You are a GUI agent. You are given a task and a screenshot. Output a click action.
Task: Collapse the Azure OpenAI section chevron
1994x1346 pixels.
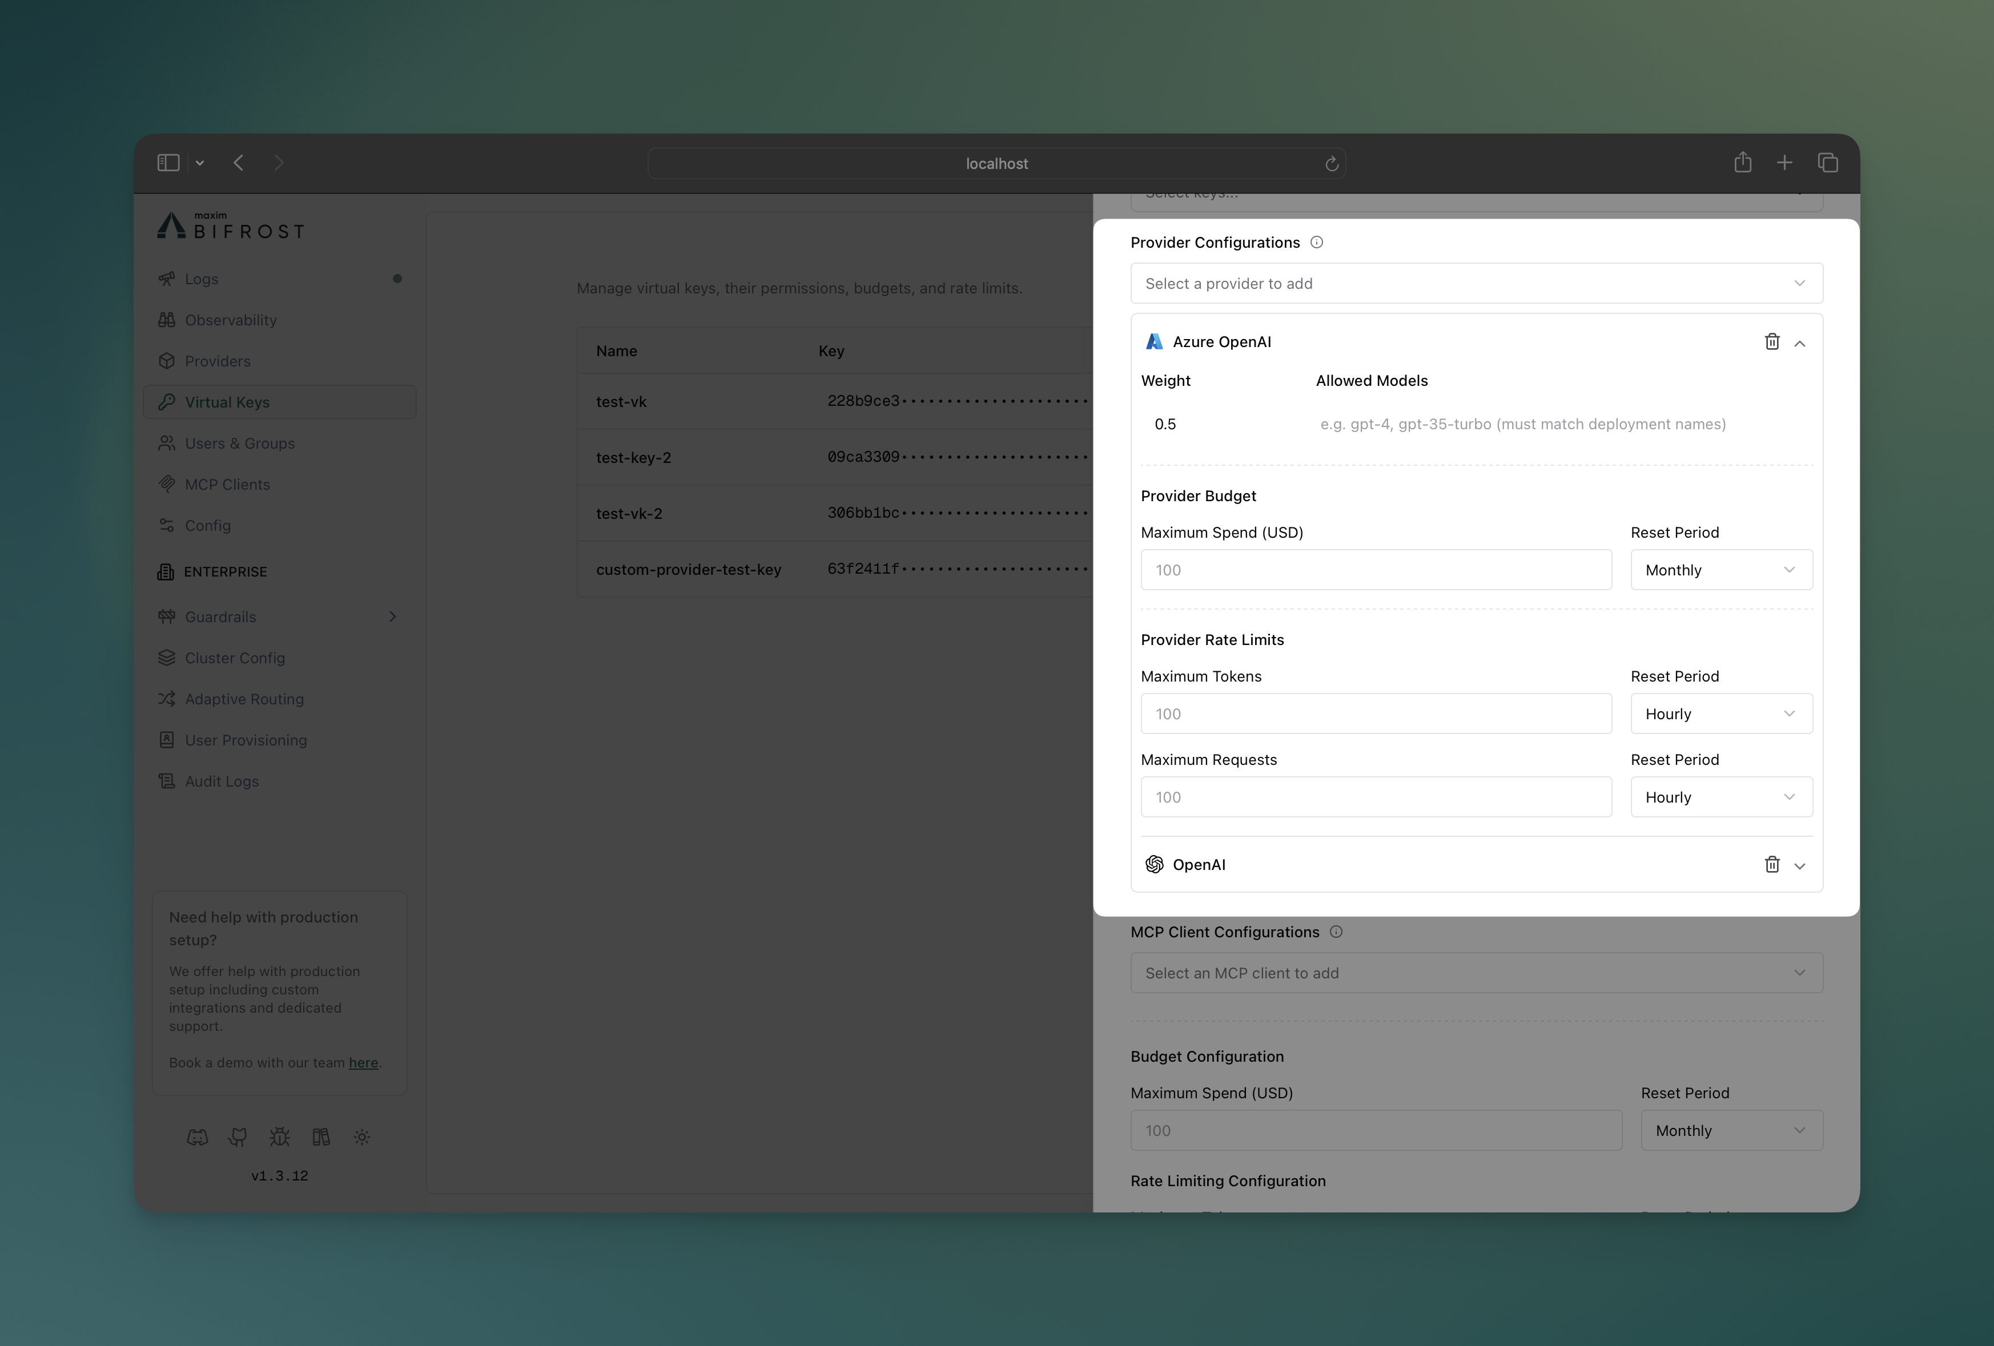click(1799, 341)
